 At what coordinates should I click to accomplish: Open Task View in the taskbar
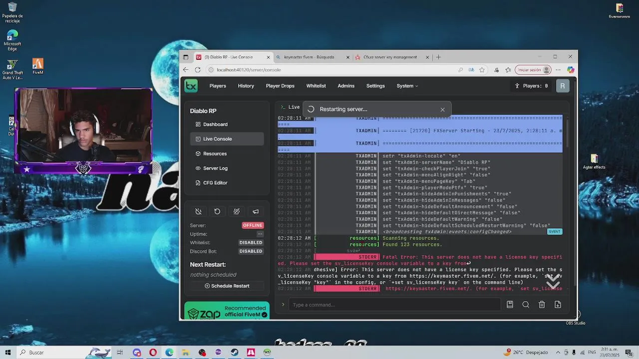pos(120,352)
